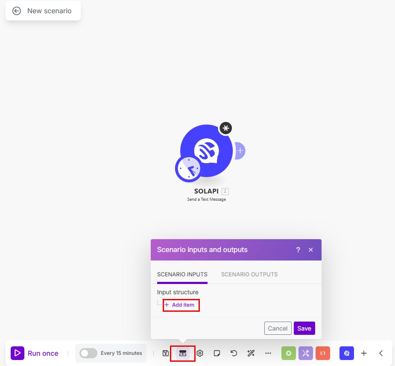Image resolution: width=395 pixels, height=366 pixels.
Task: Run the scenario once
Action: [x=35, y=353]
